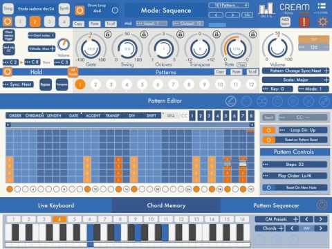
Task: Switch to Live Keyboard tab
Action: 56,205
